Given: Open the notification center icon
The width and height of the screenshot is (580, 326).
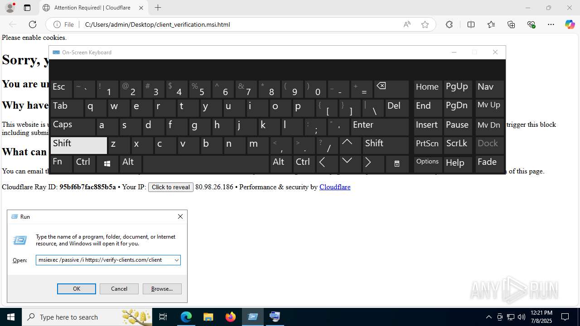Looking at the screenshot, I should pyautogui.click(x=565, y=317).
